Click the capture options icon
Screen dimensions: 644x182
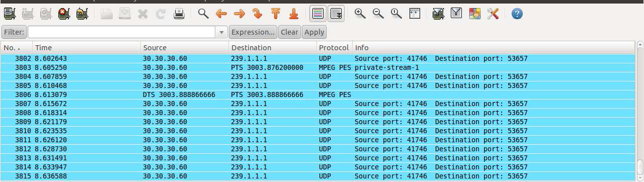[x=27, y=14]
